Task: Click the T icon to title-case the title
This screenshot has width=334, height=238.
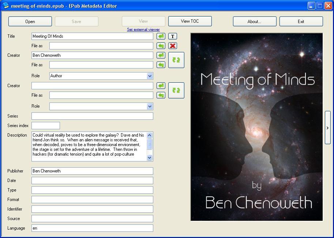Action: click(172, 36)
